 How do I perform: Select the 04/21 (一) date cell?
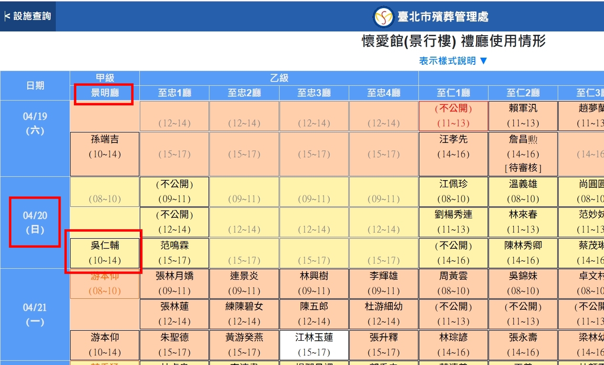coord(35,314)
